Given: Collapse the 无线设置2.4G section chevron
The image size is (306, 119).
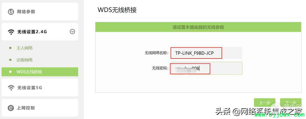Looking at the screenshot, I should pyautogui.click(x=72, y=32).
